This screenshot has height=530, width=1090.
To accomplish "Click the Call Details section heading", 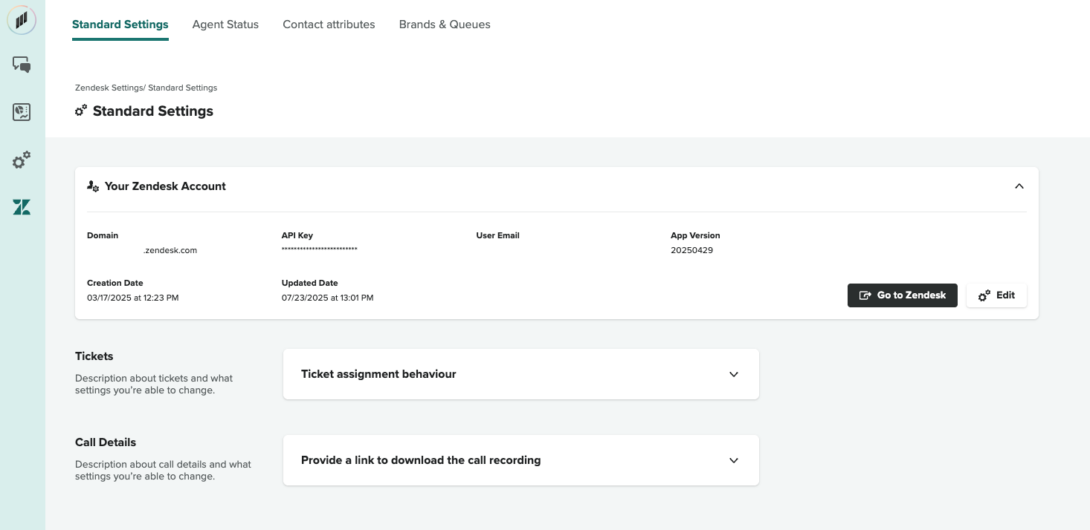I will click(x=106, y=442).
